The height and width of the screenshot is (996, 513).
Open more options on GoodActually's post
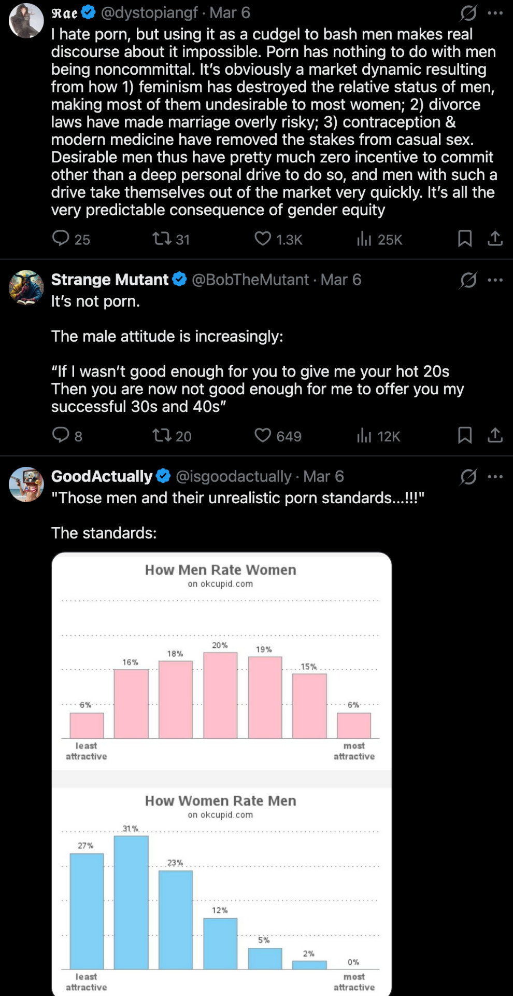coord(495,477)
